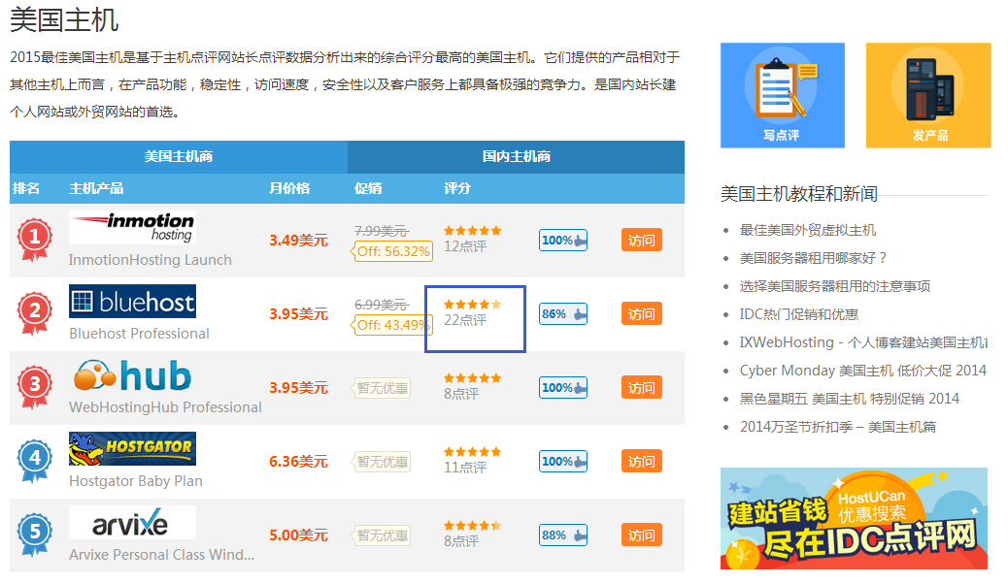
Task: Click the 100% thumbs-up badge for InmotionHosting
Action: (x=563, y=241)
